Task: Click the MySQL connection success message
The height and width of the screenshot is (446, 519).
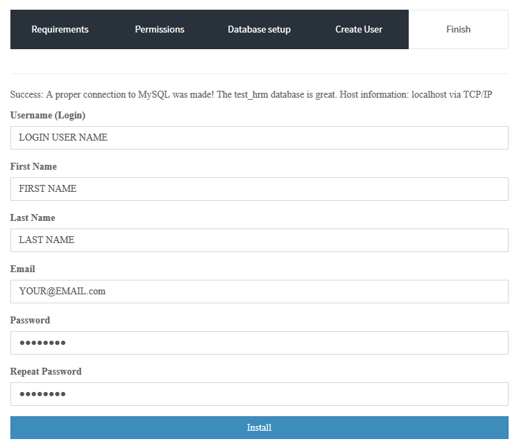Action: [251, 94]
